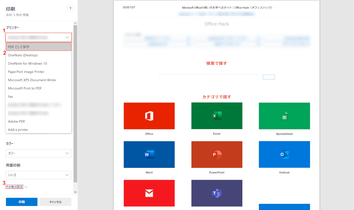
Task: Click the Word tile icon in preview
Action: click(149, 155)
